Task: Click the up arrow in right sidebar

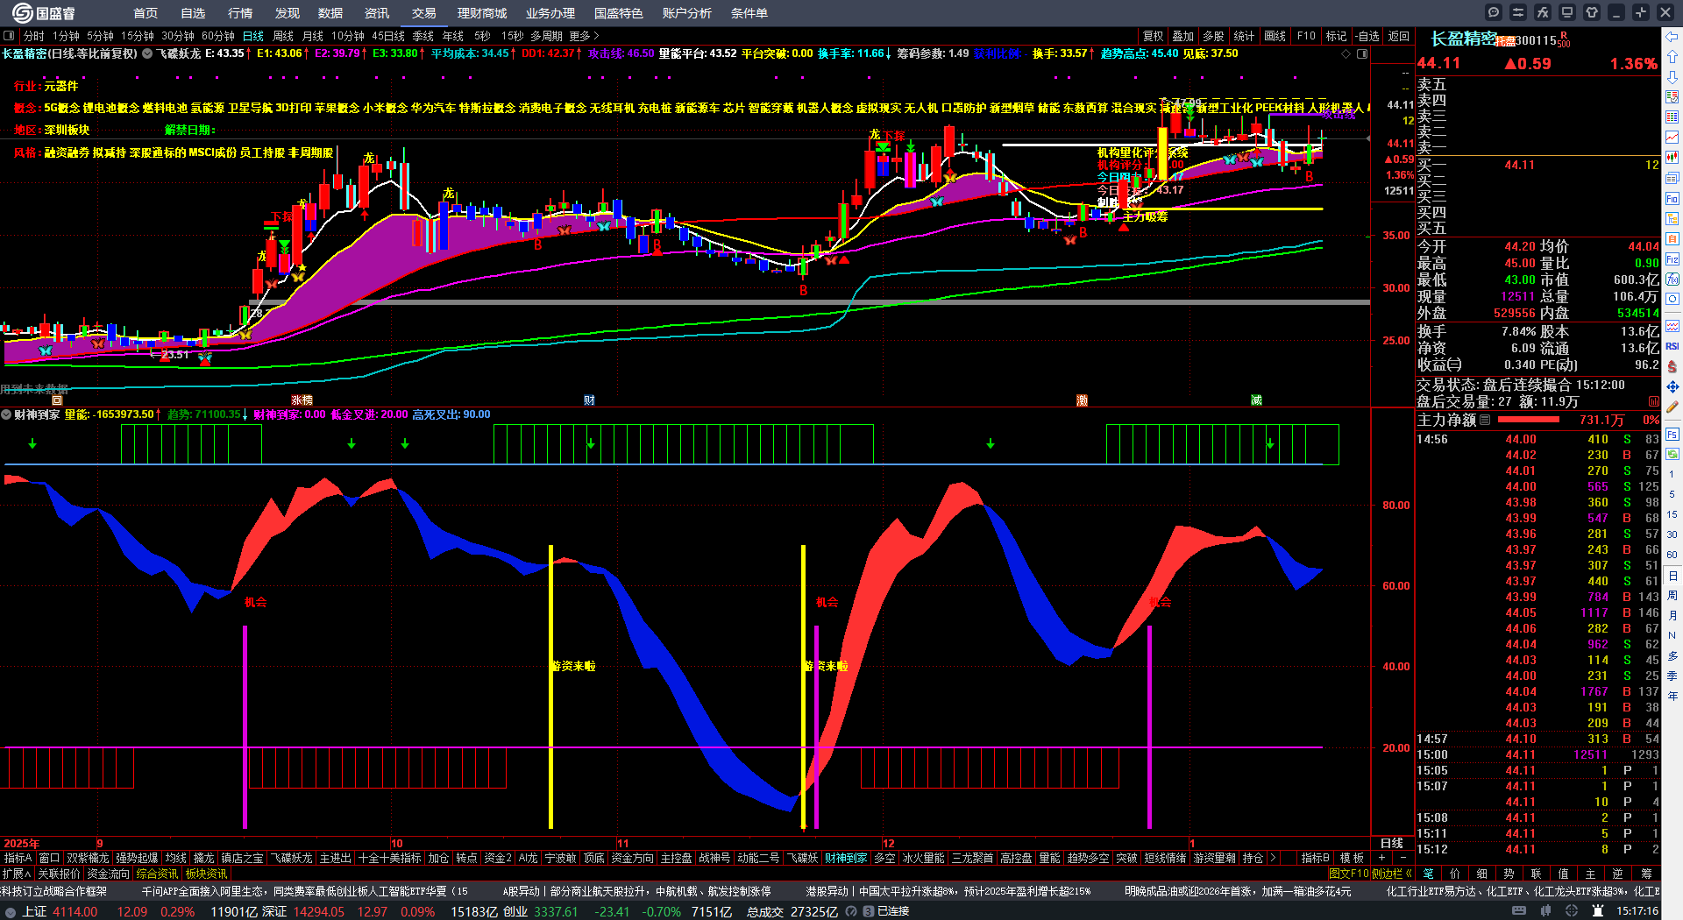Action: [x=1672, y=57]
